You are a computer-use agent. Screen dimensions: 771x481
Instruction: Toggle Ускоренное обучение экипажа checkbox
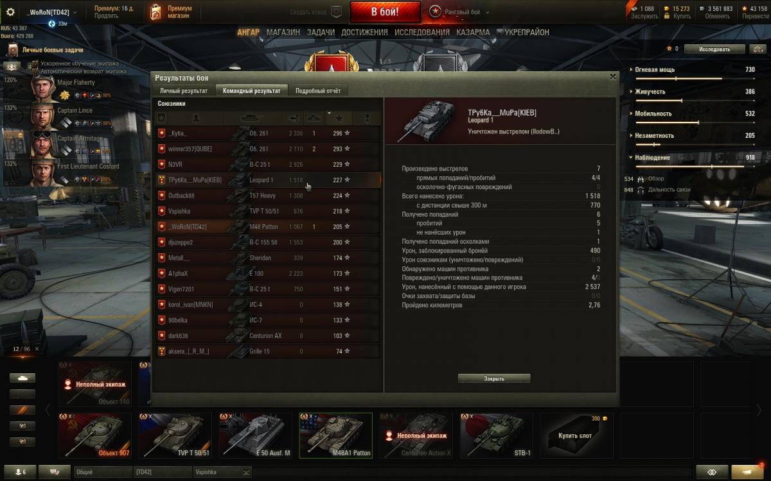(36, 63)
